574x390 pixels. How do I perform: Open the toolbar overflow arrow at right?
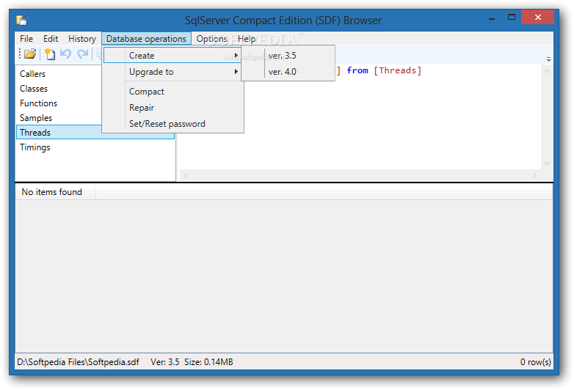[x=548, y=59]
